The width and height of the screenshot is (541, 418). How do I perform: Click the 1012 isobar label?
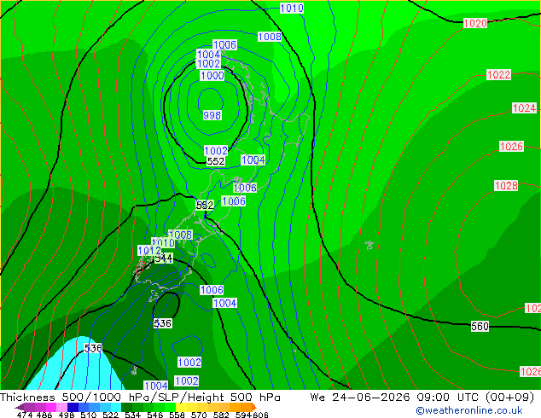[149, 251]
